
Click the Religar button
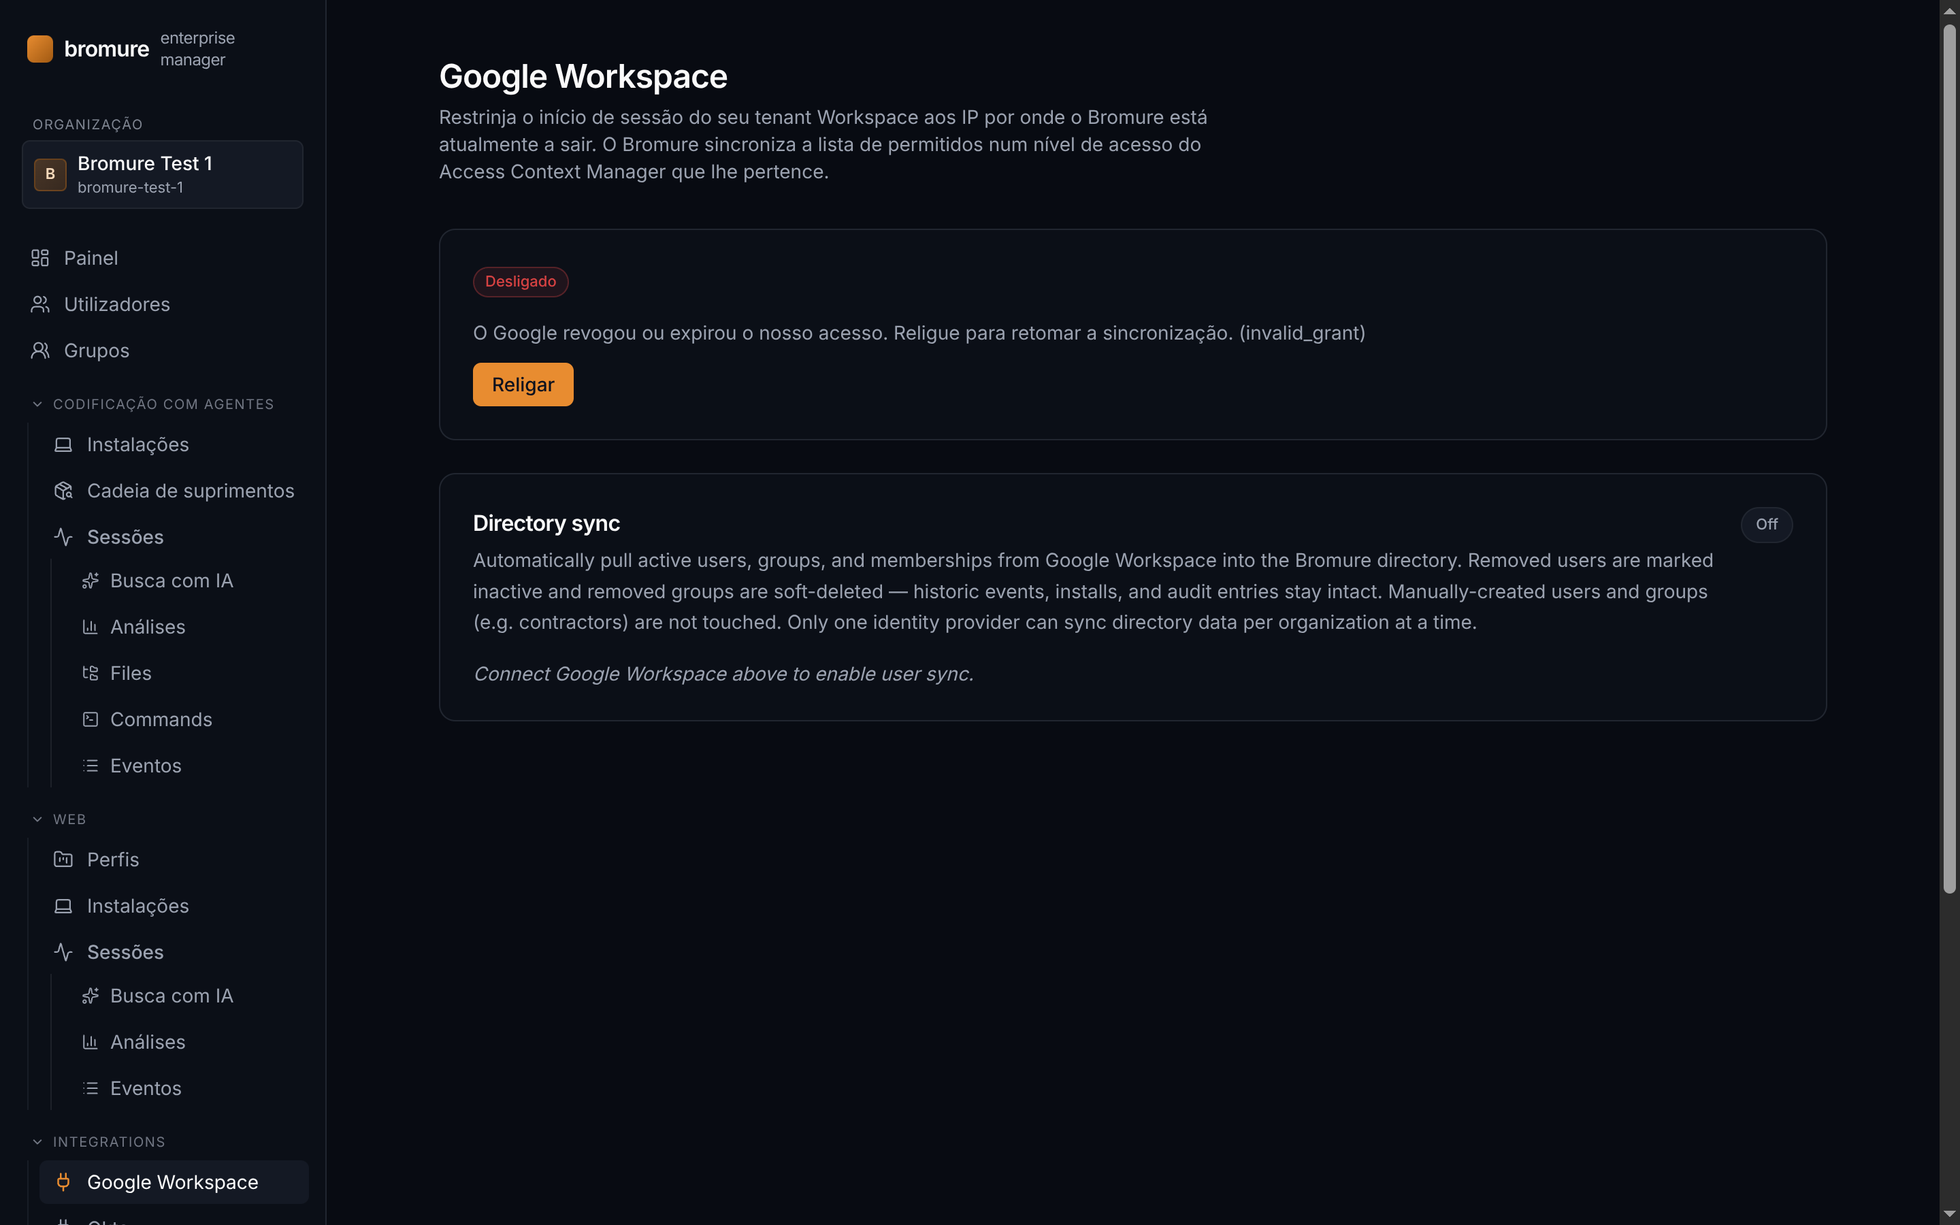523,384
